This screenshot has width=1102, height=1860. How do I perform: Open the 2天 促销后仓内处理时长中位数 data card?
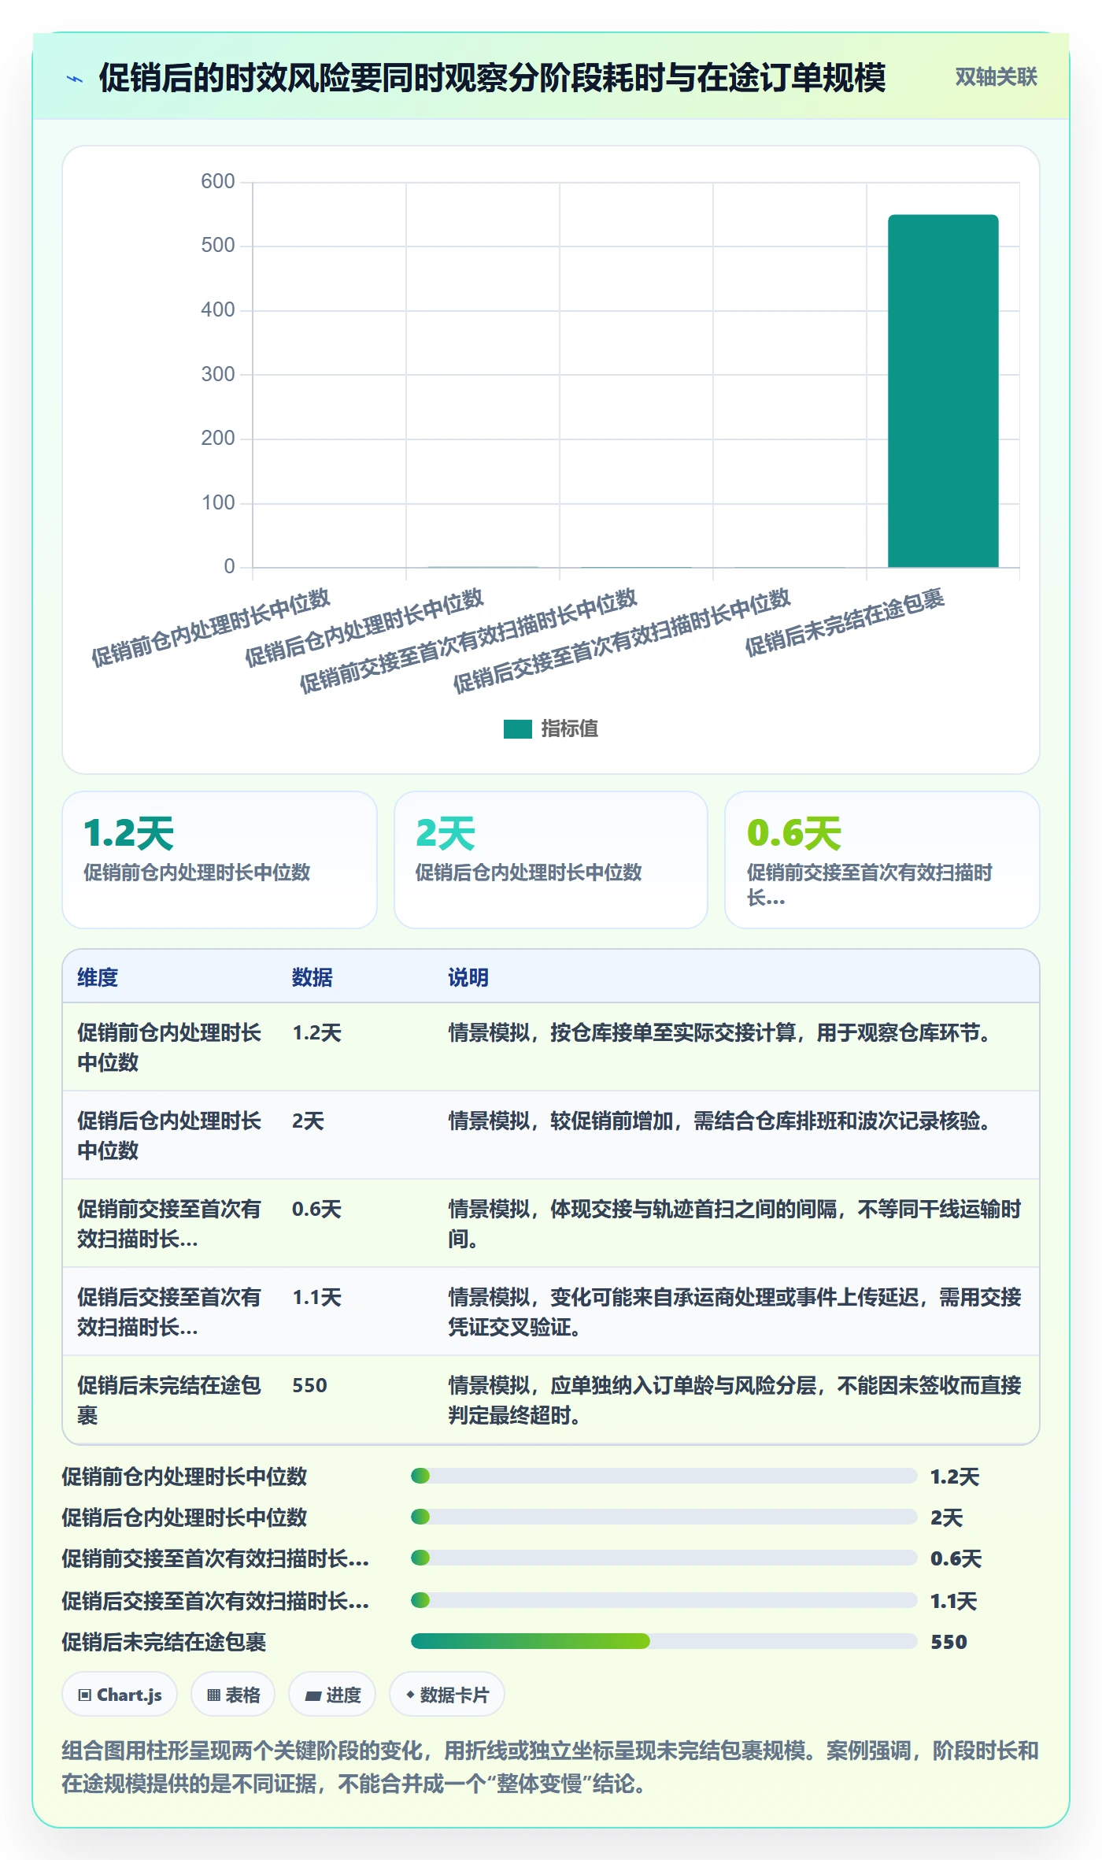click(551, 860)
